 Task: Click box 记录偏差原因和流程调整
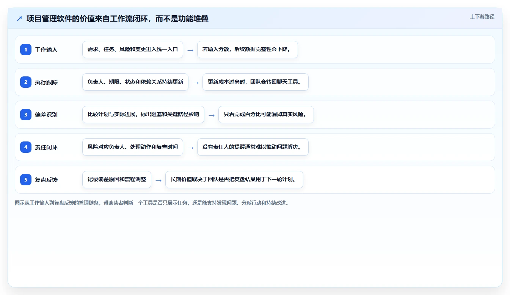[x=117, y=180]
